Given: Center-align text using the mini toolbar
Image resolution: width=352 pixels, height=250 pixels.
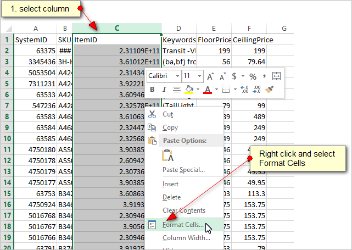Looking at the screenshot, I should click(176, 89).
